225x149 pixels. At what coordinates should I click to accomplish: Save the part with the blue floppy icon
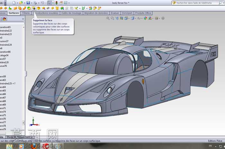(28, 3)
